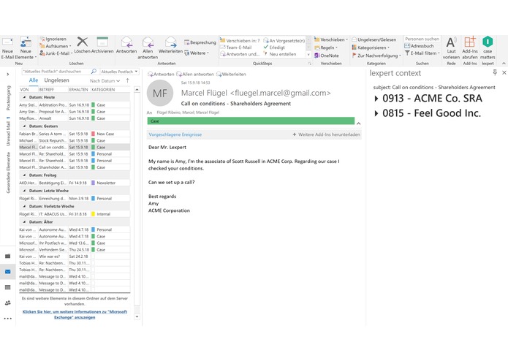Screen dimensions: 508x361
Task: Open the Adressbuch
Action: pyautogui.click(x=419, y=46)
